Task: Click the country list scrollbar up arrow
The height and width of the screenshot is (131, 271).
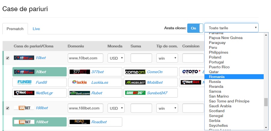Action: 266,35
